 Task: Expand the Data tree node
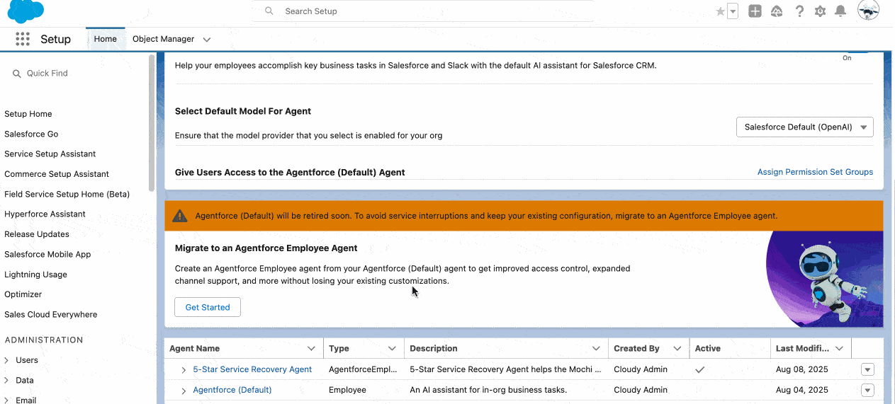click(6, 380)
